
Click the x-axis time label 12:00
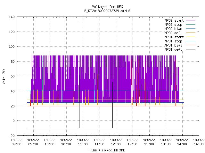116,144
